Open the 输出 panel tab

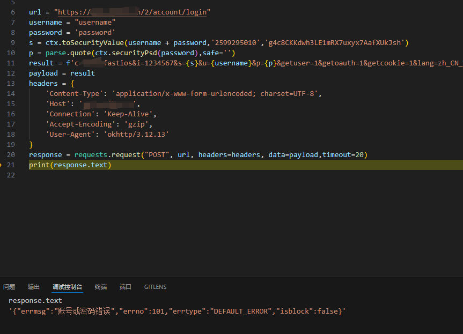(x=34, y=287)
